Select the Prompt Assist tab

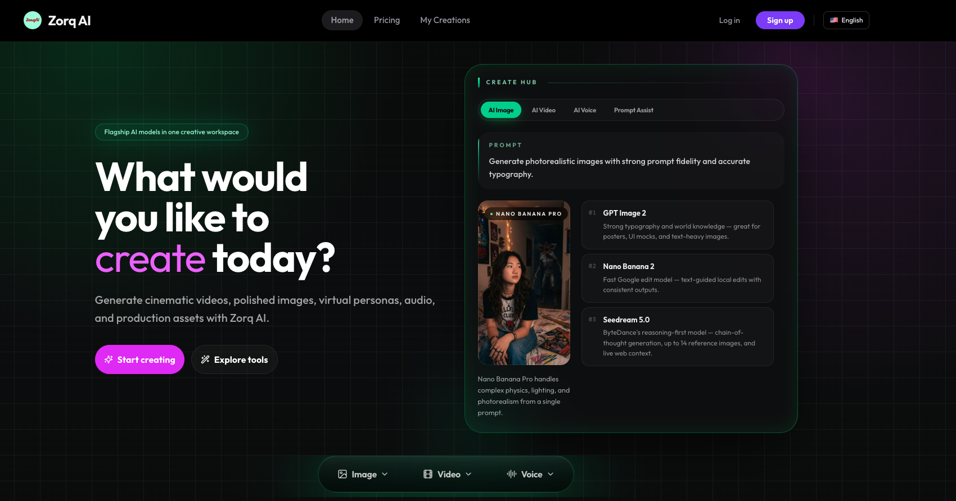tap(633, 110)
